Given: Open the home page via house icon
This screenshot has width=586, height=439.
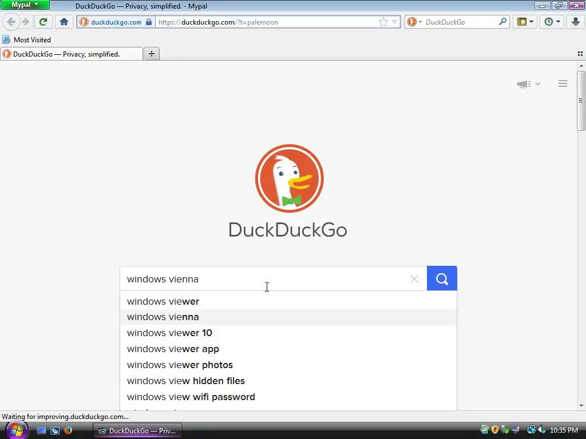Looking at the screenshot, I should click(x=64, y=22).
